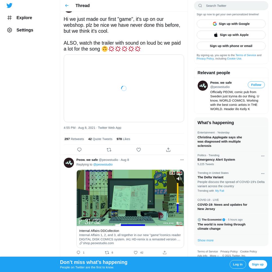This screenshot has height=272, width=272.
Task: Click Show more under What's happening
Action: coord(205,240)
